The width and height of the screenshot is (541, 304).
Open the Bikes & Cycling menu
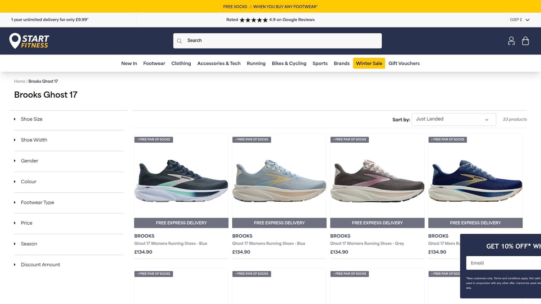click(x=289, y=64)
